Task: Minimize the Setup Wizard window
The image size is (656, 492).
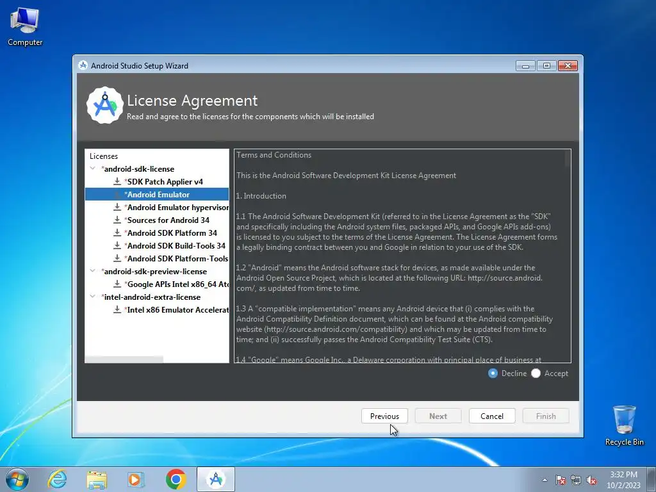Action: click(x=525, y=66)
